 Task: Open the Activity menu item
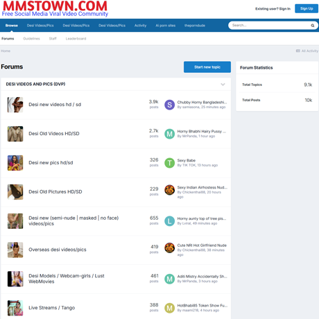point(140,26)
